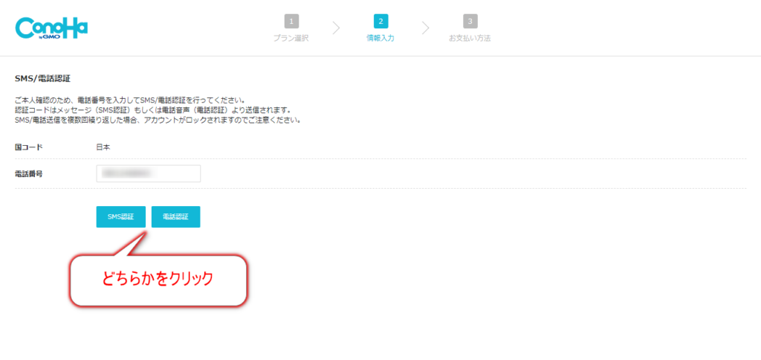
Task: Click the 日本 country code value
Action: tap(103, 147)
